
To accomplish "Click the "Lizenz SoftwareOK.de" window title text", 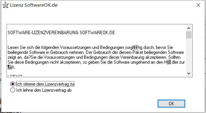I will (x=34, y=5).
